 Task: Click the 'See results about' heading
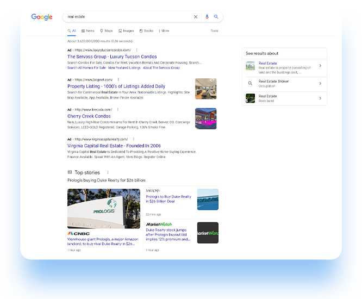[262, 53]
